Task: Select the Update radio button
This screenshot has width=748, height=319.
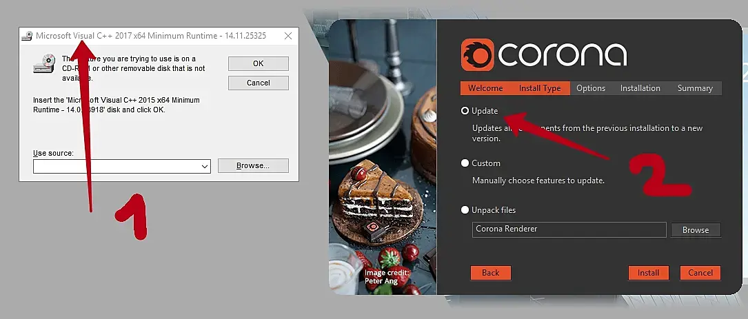Action: point(465,111)
